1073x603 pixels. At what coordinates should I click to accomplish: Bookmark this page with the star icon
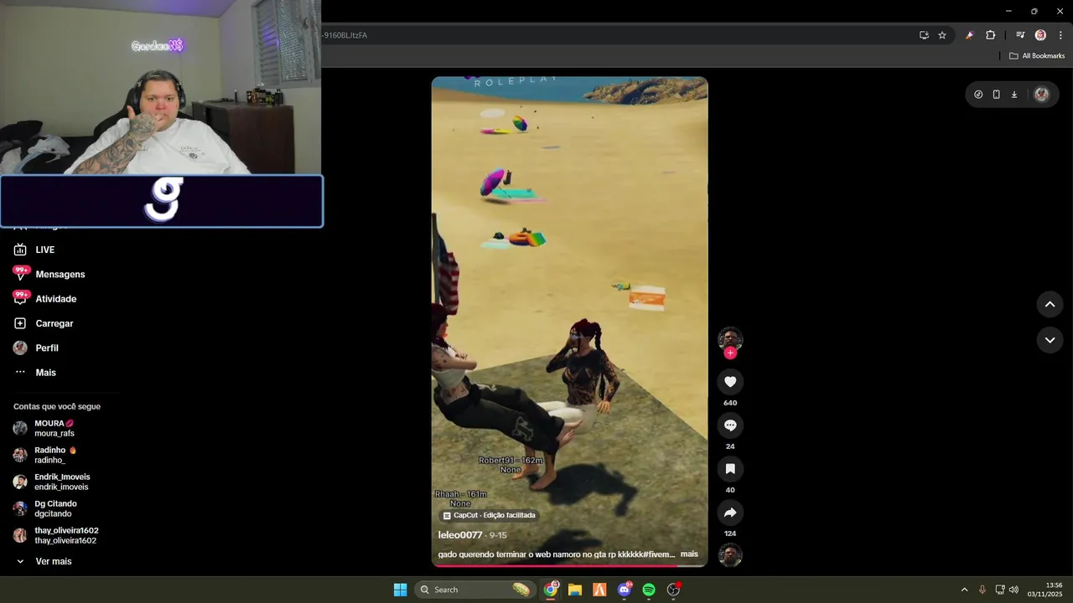942,35
